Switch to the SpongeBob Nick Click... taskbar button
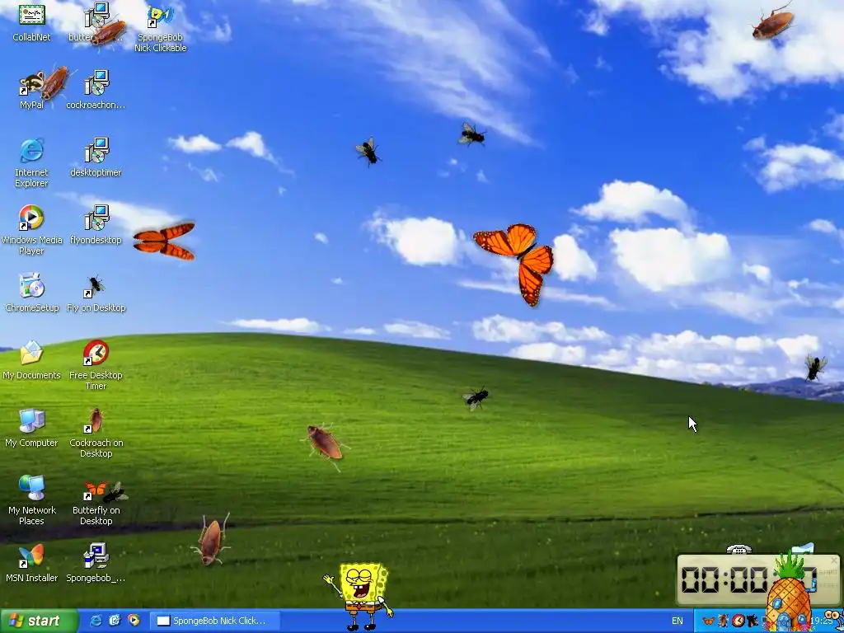This screenshot has height=633, width=844. coord(214,621)
